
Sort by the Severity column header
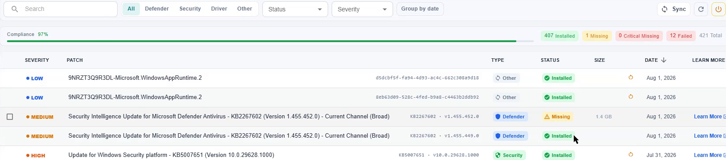(37, 60)
